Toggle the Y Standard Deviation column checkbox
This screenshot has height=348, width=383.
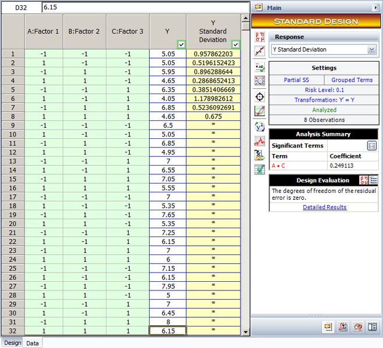click(x=236, y=44)
